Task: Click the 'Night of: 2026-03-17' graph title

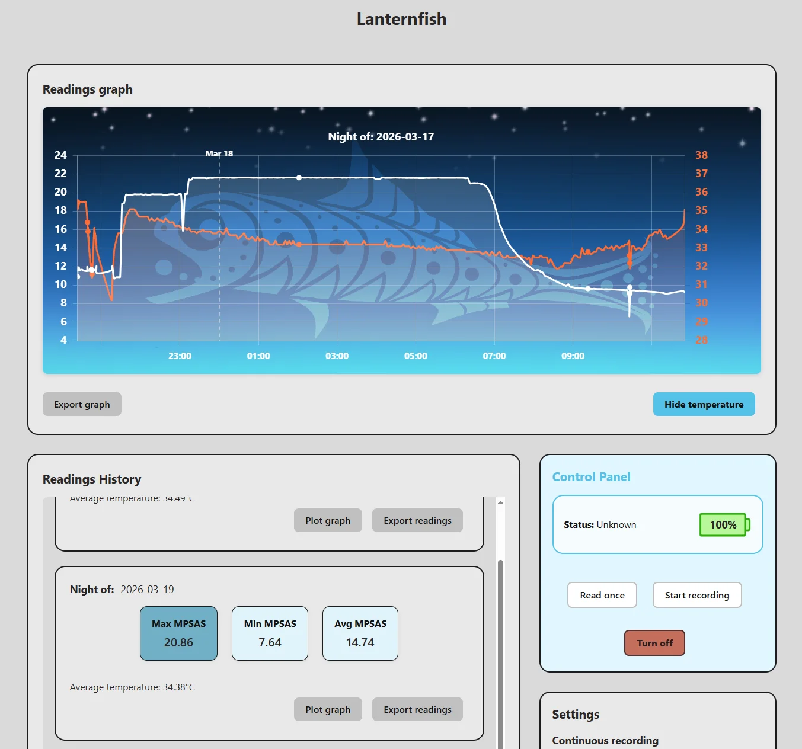Action: 381,136
